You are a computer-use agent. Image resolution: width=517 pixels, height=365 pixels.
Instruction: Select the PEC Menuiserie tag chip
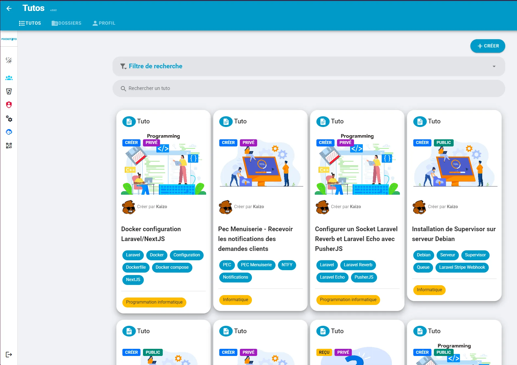[256, 265]
